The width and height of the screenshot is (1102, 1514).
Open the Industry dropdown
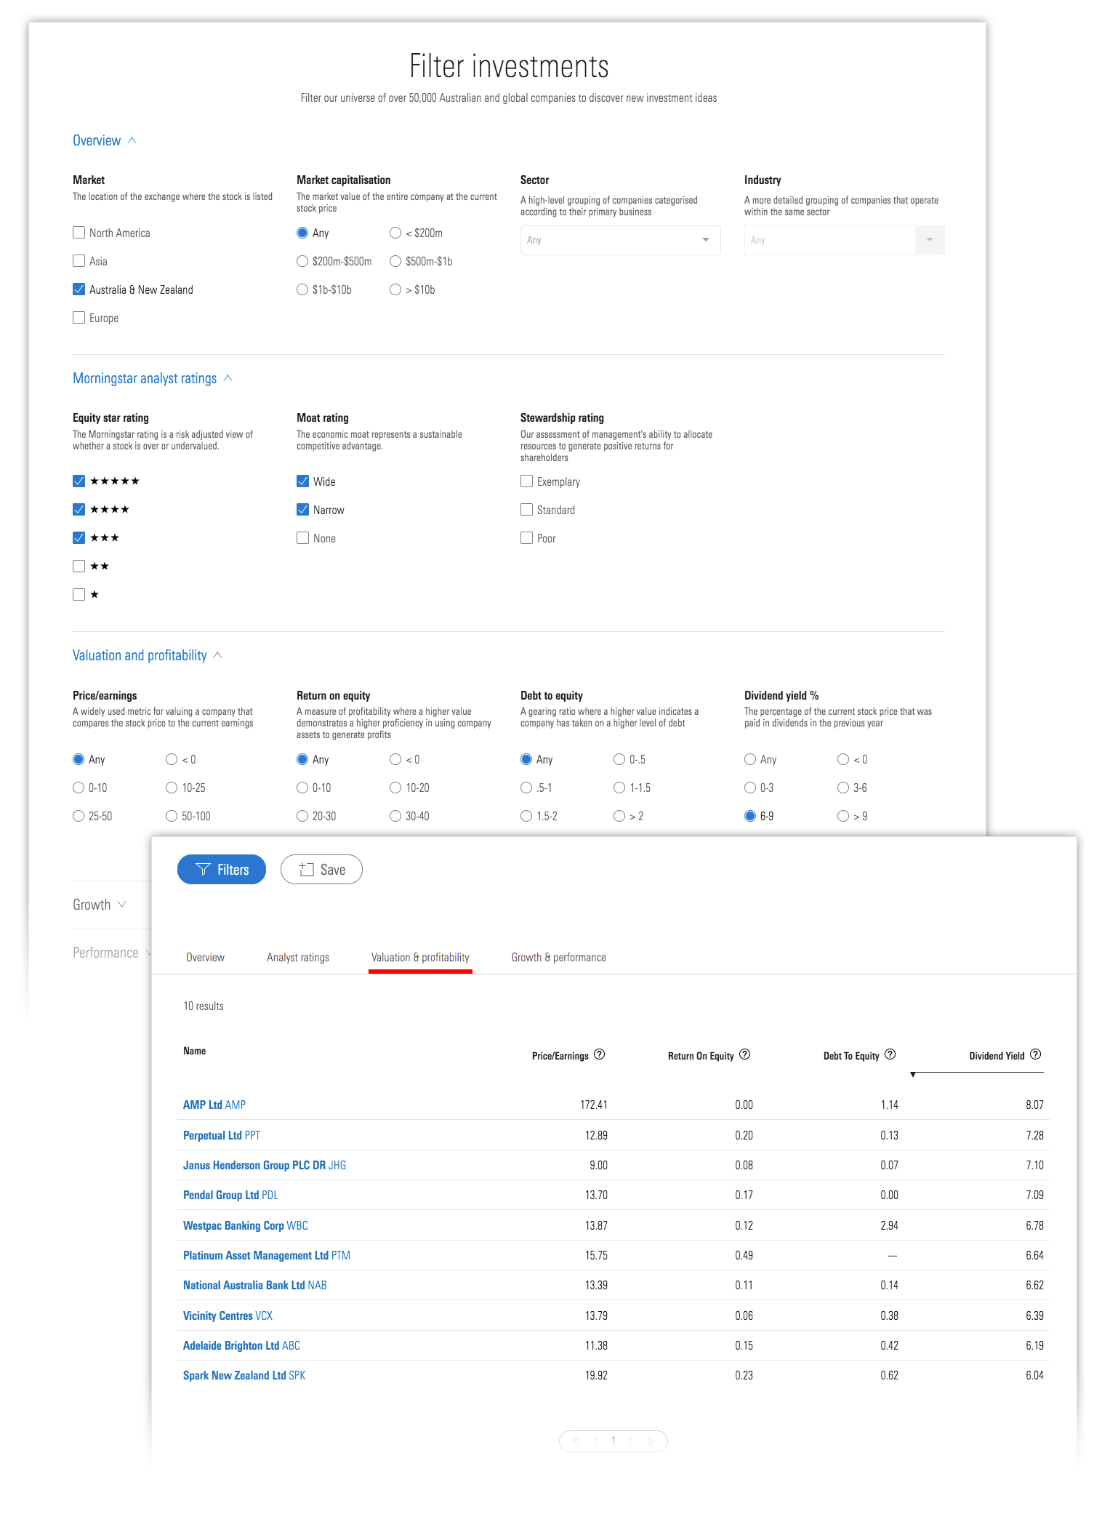[x=844, y=240]
